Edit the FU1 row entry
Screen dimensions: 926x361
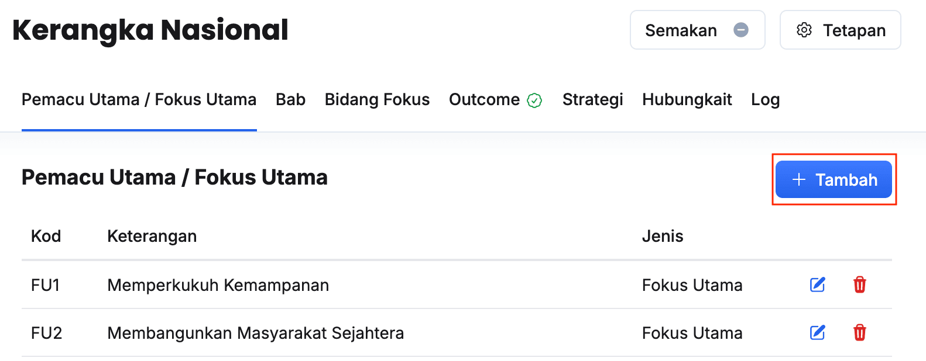pos(817,285)
